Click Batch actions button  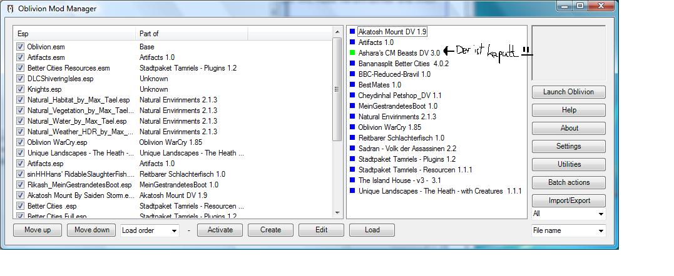click(568, 182)
